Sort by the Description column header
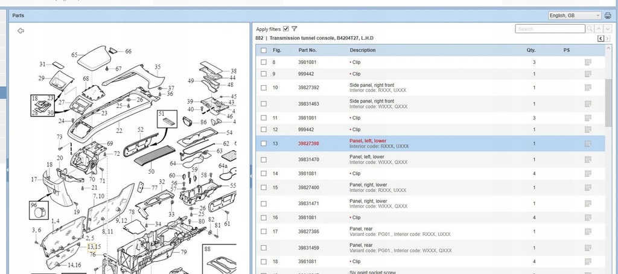 tap(363, 51)
